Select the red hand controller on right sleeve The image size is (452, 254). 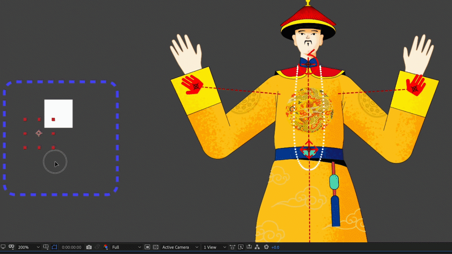pos(416,85)
